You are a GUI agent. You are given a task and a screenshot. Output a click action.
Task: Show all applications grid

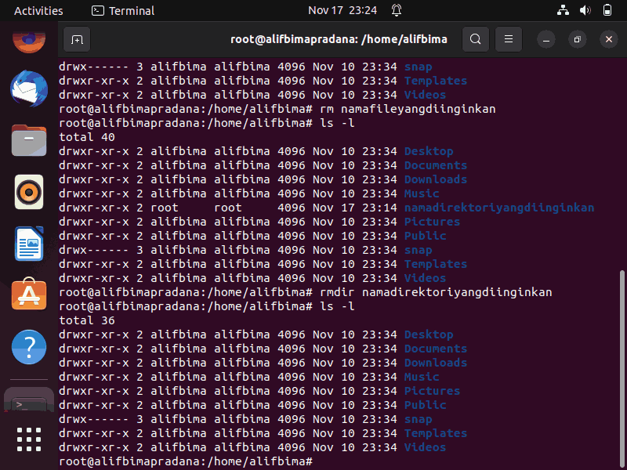[x=29, y=439]
